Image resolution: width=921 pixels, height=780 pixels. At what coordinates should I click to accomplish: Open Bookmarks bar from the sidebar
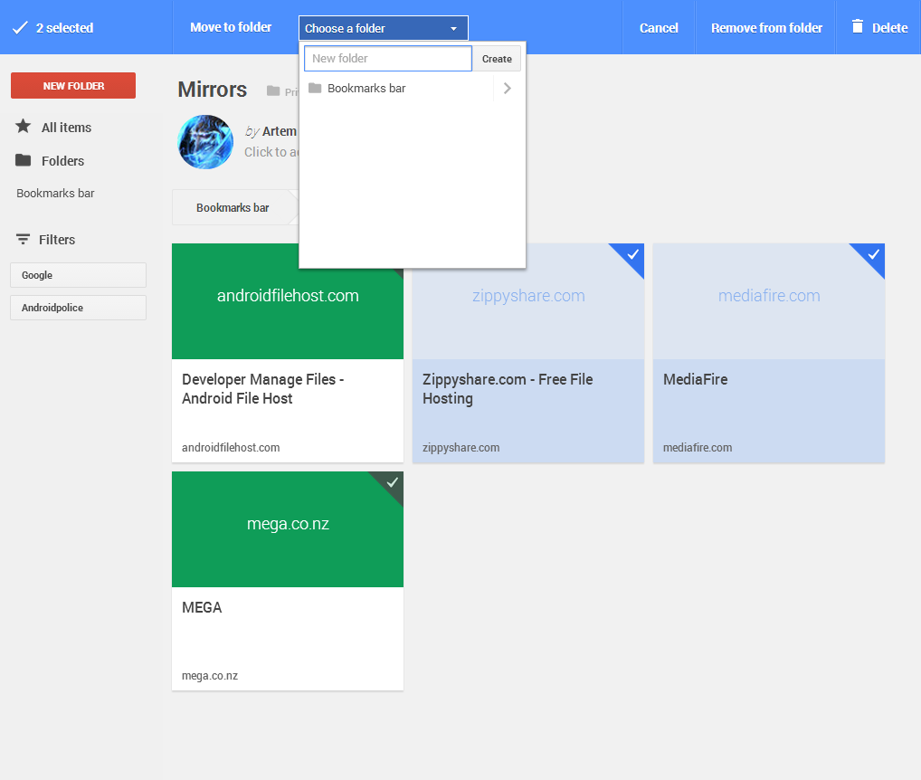(55, 193)
